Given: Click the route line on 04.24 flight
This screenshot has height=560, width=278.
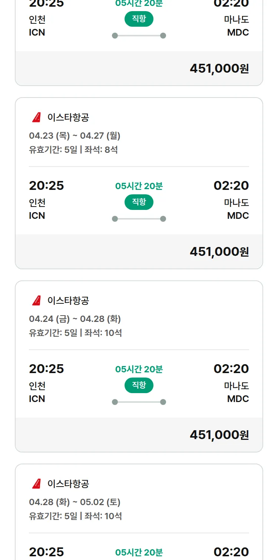Looking at the screenshot, I should point(139,402).
